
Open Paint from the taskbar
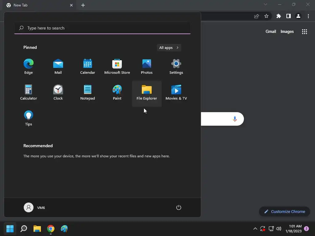[64, 229]
